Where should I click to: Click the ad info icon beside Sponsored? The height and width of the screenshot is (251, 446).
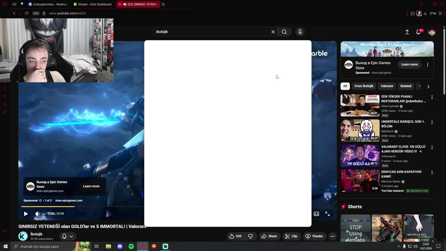coord(40,200)
